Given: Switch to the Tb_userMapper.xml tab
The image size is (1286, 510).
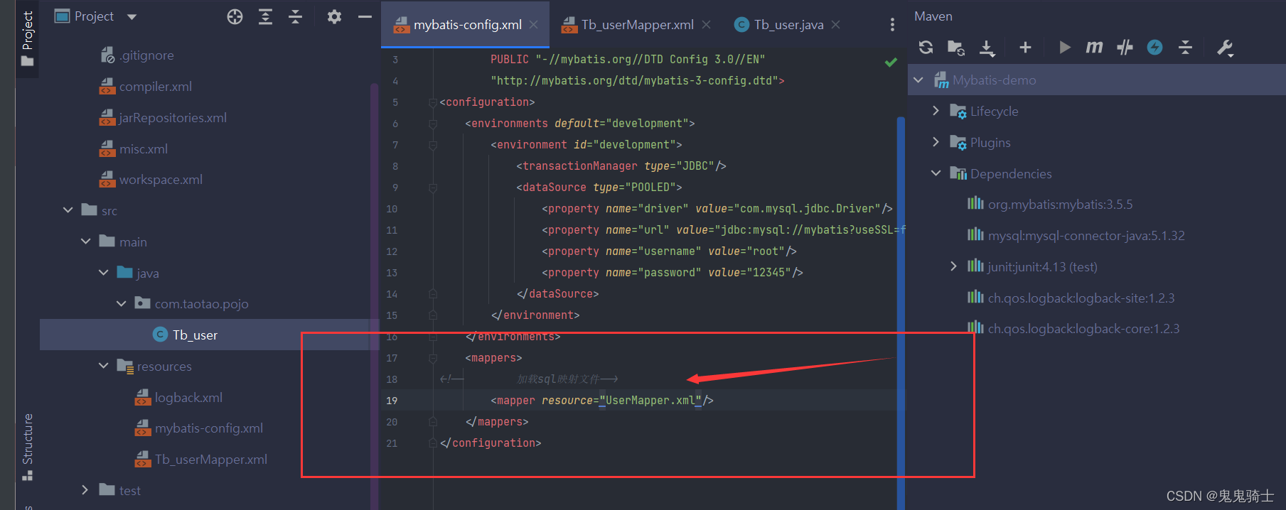Looking at the screenshot, I should tap(637, 25).
